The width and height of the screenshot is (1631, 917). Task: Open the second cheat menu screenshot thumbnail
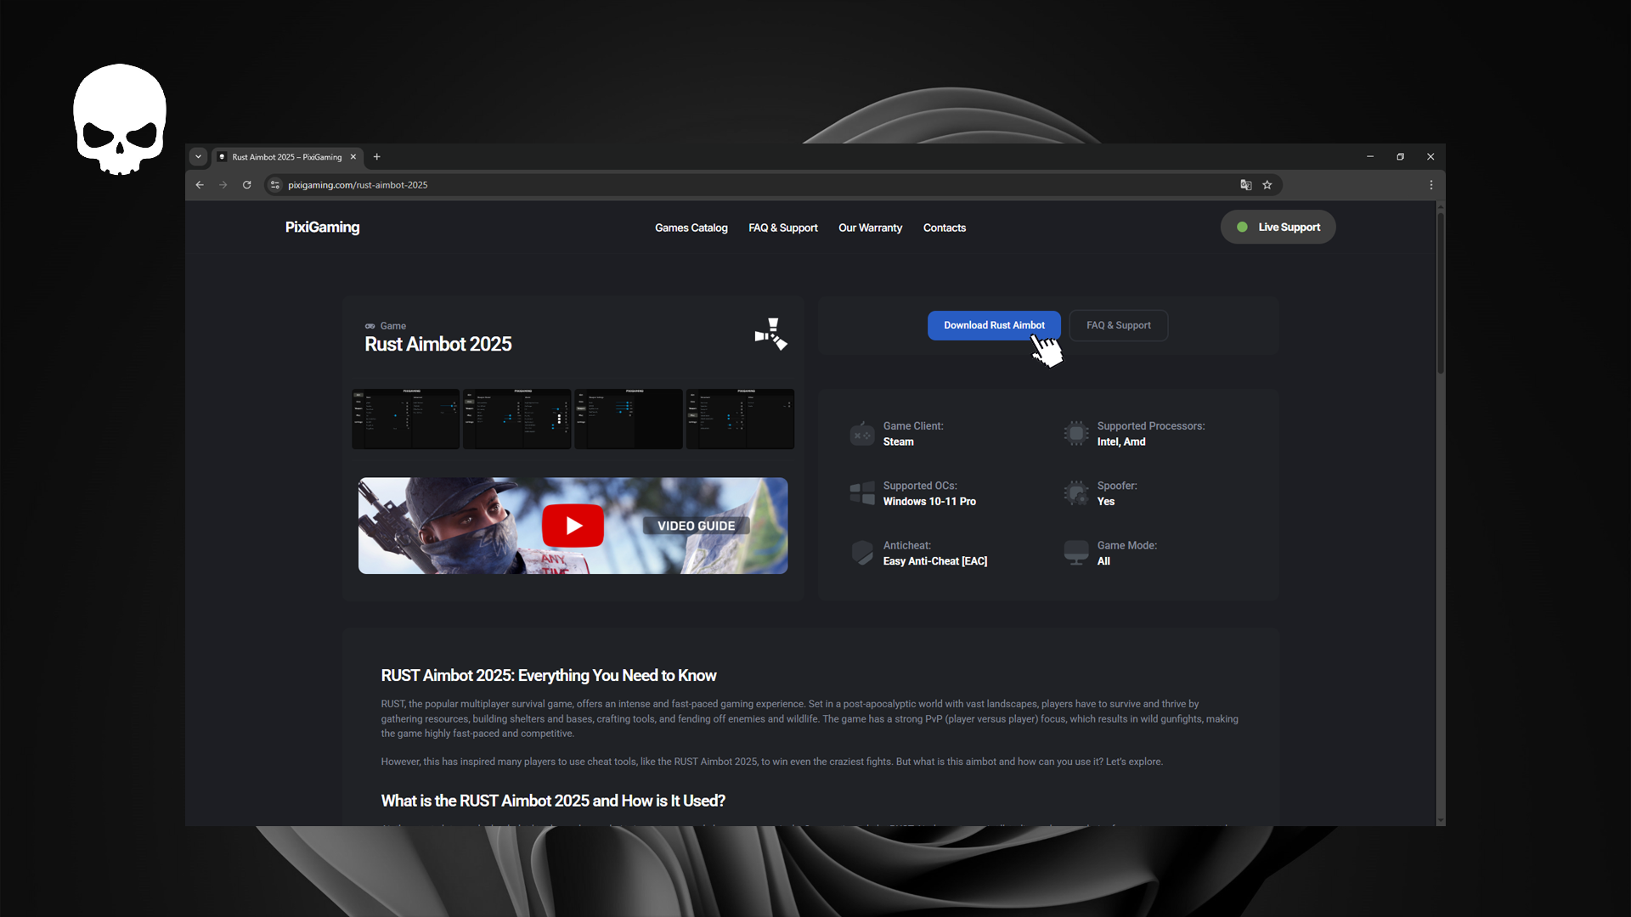point(517,419)
